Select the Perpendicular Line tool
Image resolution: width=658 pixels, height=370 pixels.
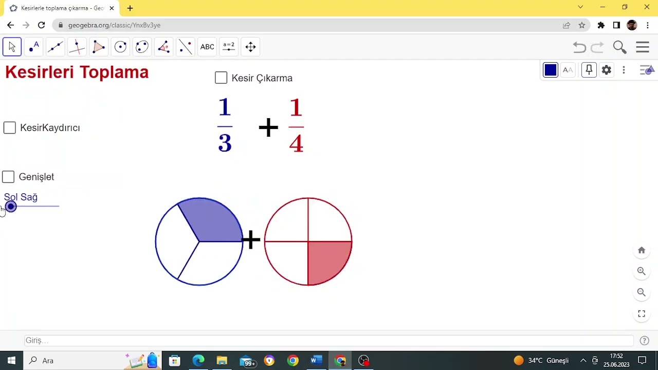click(x=77, y=47)
